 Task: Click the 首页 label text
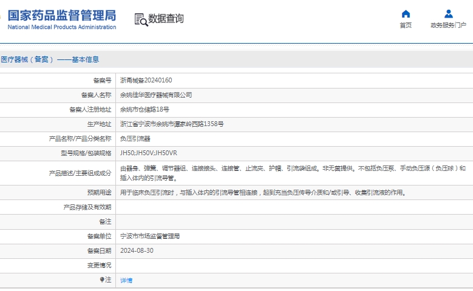coord(406,25)
